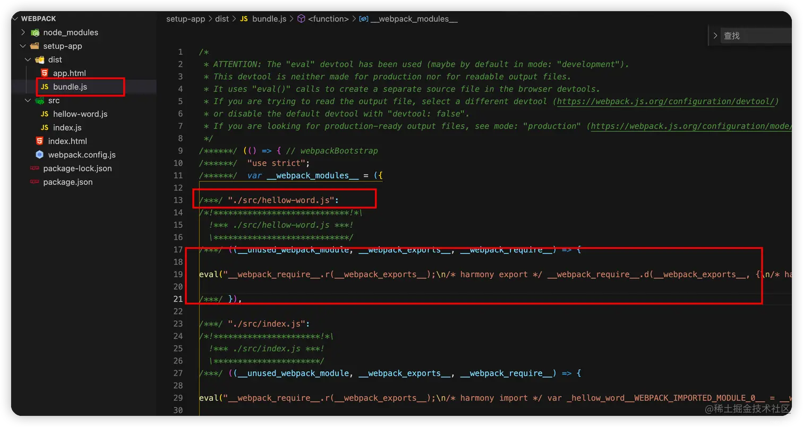Select node_modules folder name in explorer
This screenshot has width=803, height=427.
71,32
